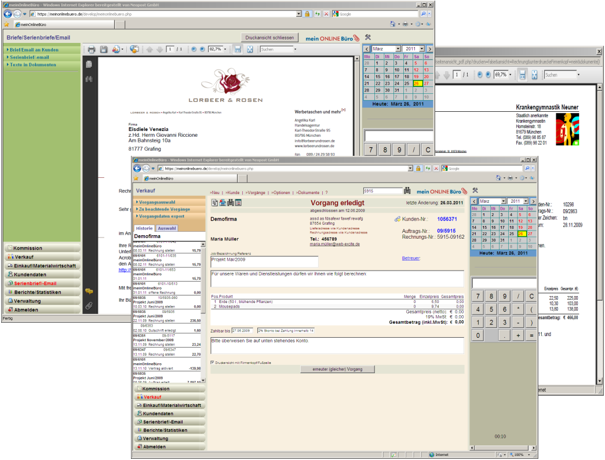Screen dimensions: 605x460
Task: Click calculator key 7 in Verkauf window
Action: coord(478,296)
